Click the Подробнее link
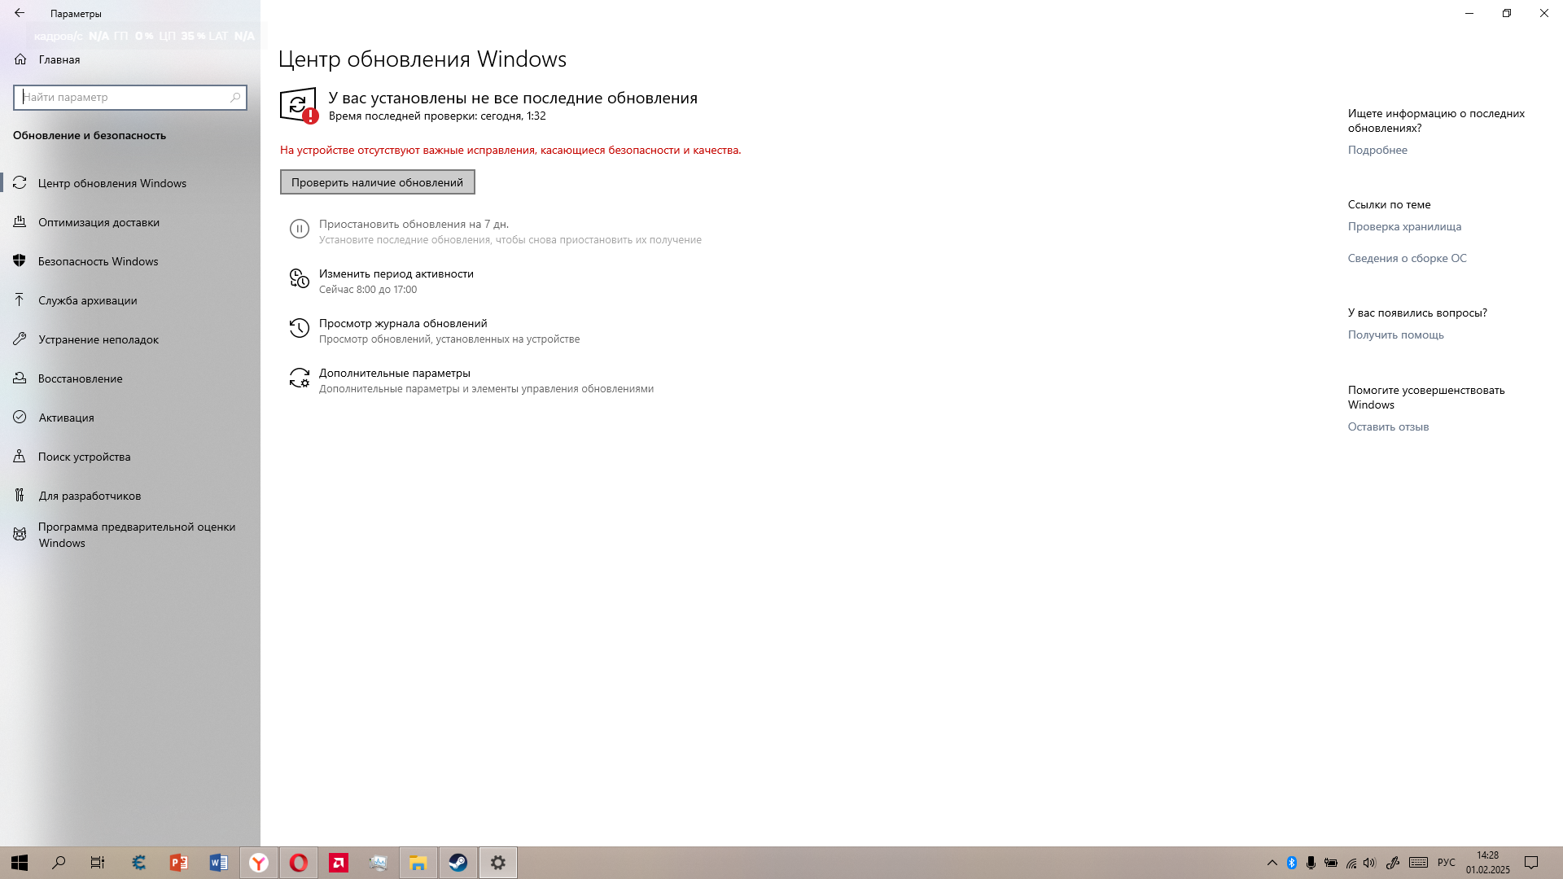This screenshot has height=879, width=1563. click(1377, 150)
